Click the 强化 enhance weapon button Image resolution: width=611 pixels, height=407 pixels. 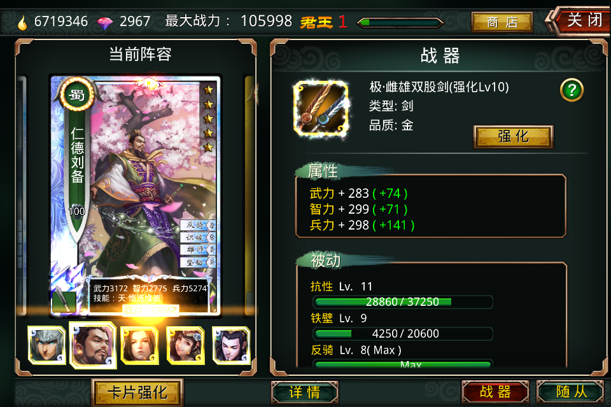(513, 137)
